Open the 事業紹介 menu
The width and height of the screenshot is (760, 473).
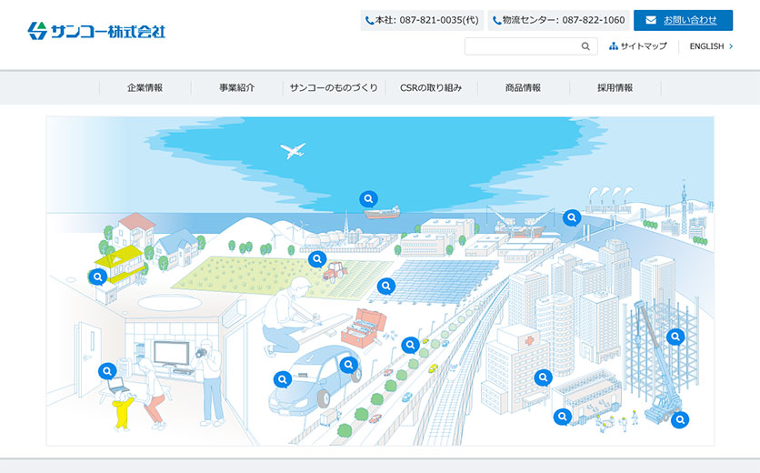(x=237, y=88)
